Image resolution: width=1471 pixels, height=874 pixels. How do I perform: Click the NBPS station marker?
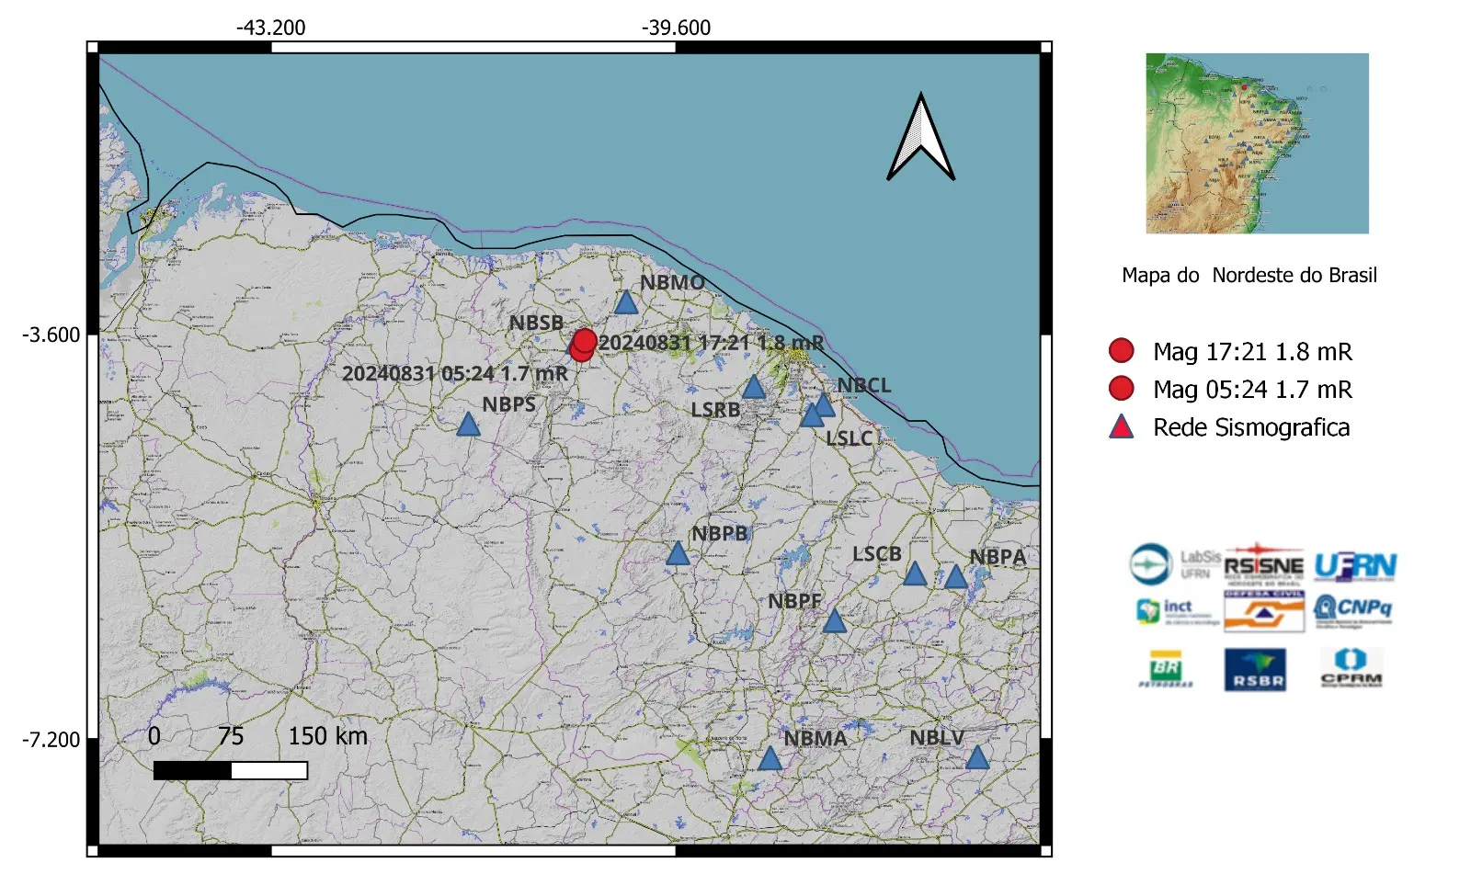point(470,425)
